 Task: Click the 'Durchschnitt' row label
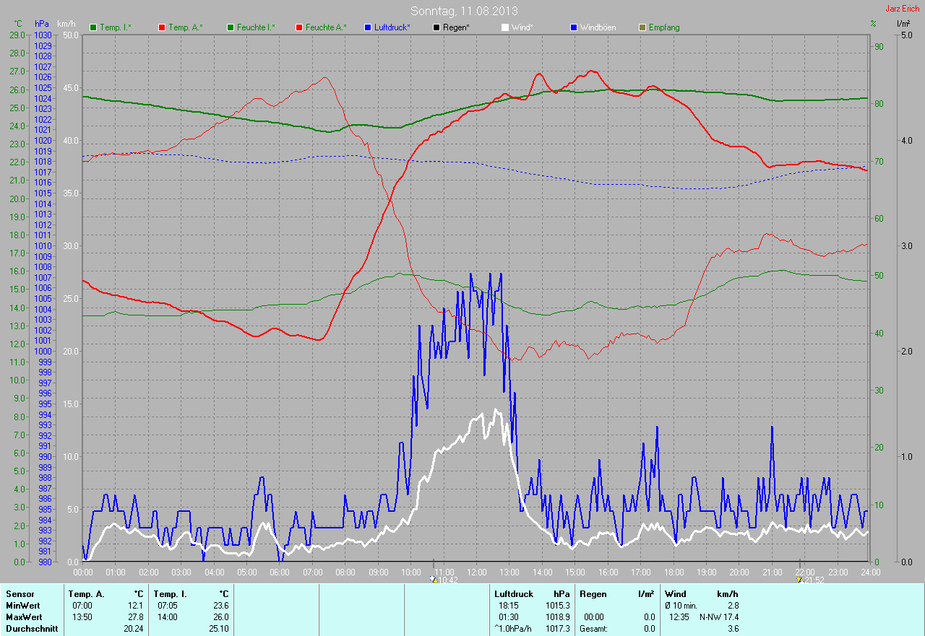click(32, 629)
